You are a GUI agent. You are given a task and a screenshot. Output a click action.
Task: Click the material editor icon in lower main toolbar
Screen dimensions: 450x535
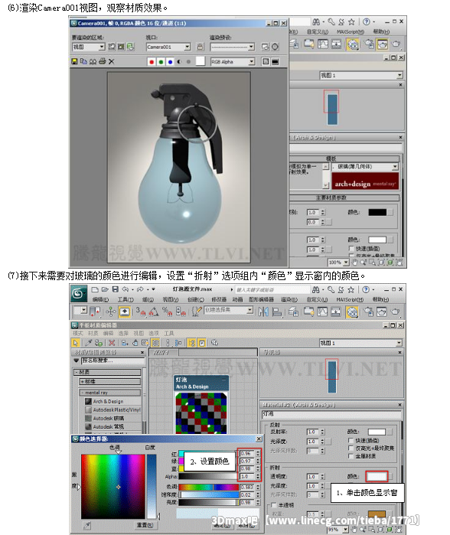352,312
